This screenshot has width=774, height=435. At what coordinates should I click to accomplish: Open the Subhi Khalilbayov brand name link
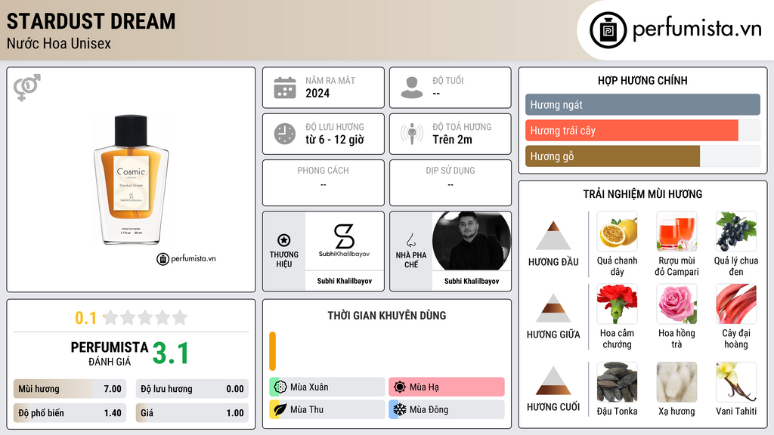(344, 281)
